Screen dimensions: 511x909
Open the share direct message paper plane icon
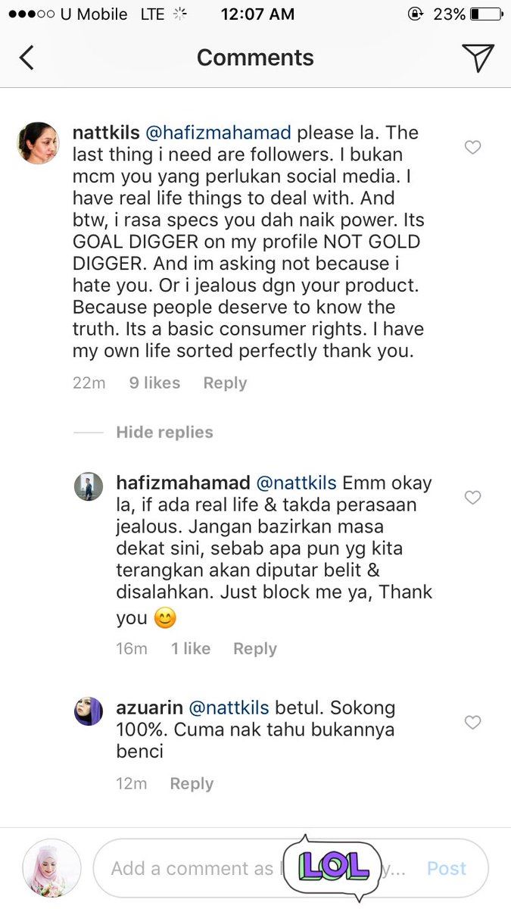coord(477,56)
